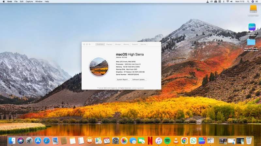Open Messages blue bubble in dock

[133, 141]
